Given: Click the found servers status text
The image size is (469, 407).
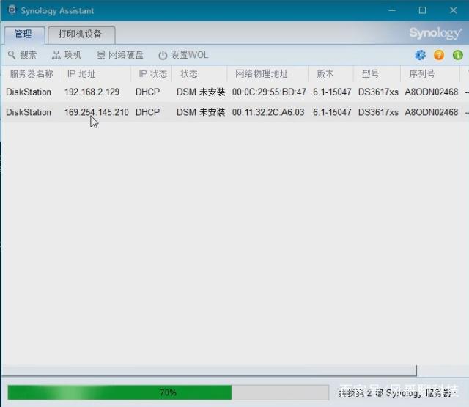Looking at the screenshot, I should [396, 392].
